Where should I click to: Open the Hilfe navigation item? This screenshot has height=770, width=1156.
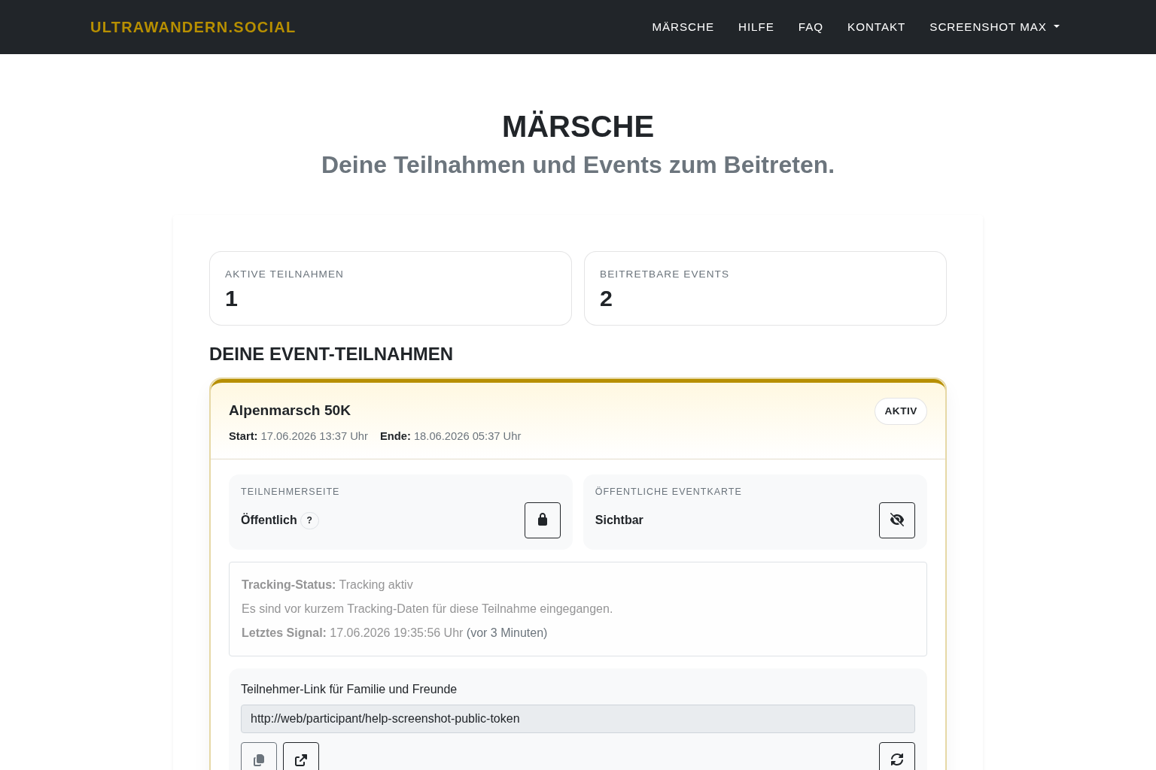click(x=756, y=27)
